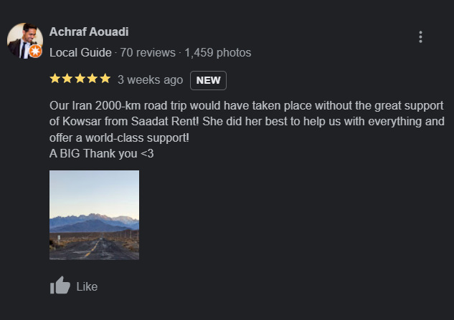Image resolution: width=454 pixels, height=320 pixels.
Task: Click the NEW badge
Action: coord(208,80)
